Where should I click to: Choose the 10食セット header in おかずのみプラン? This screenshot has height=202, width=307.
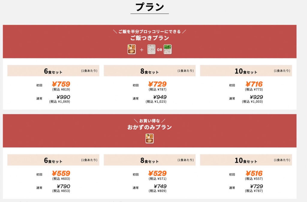[246, 160]
